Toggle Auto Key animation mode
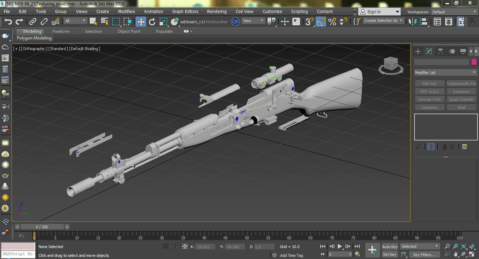The width and height of the screenshot is (479, 259). [x=390, y=246]
